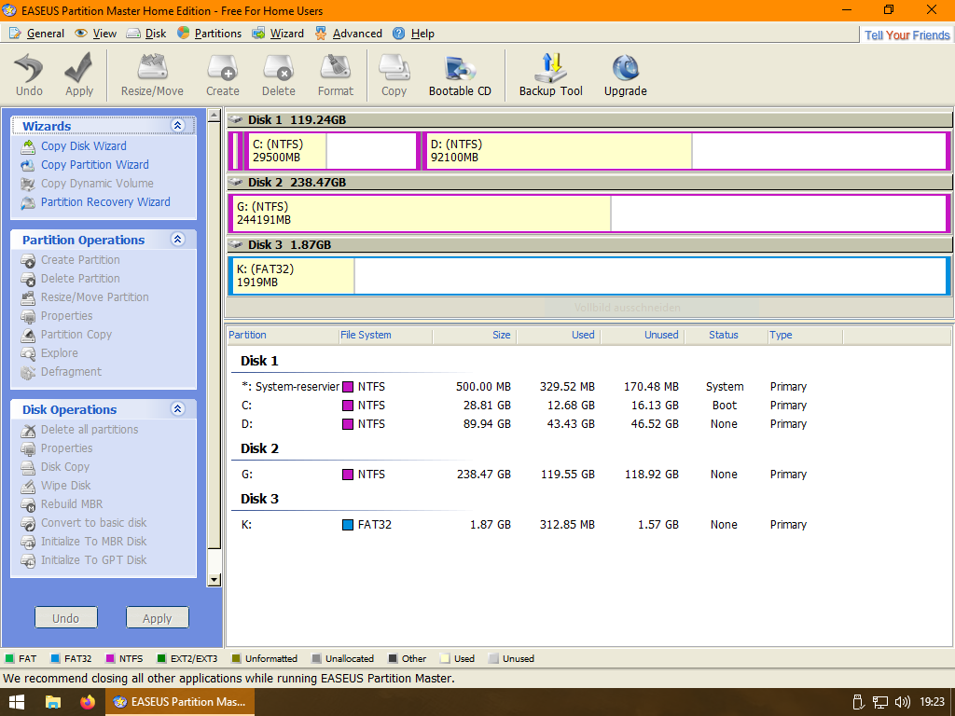Click the NTFS legend color swatch
Screen dimensions: 955x716
tap(110, 659)
